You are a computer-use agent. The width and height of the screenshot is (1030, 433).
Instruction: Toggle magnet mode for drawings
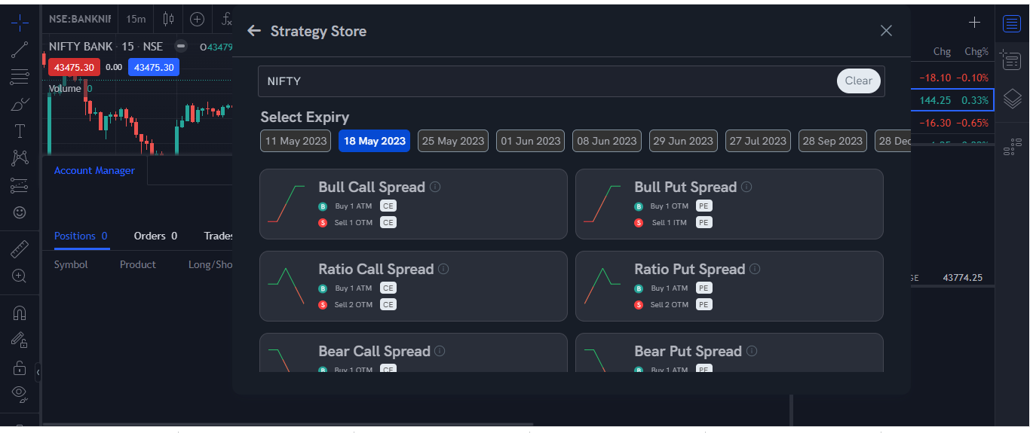tap(20, 312)
